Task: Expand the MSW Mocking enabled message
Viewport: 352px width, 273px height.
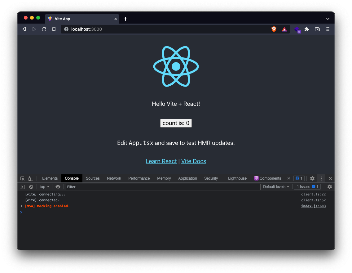Action: click(22, 206)
